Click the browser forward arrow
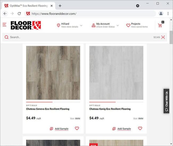 (12, 14)
